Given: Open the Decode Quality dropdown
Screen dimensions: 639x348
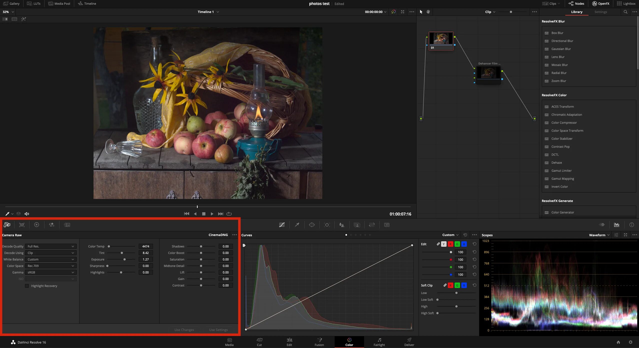Looking at the screenshot, I should (51, 246).
